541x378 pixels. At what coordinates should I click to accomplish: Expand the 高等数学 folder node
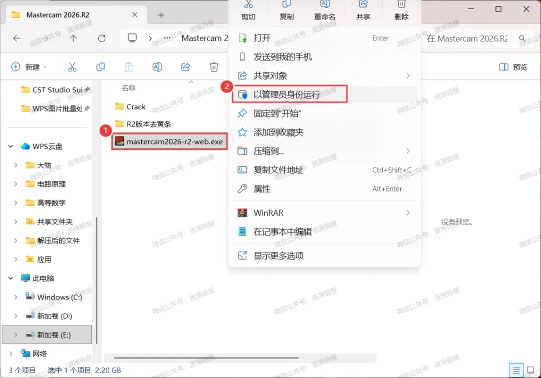[x=16, y=203]
